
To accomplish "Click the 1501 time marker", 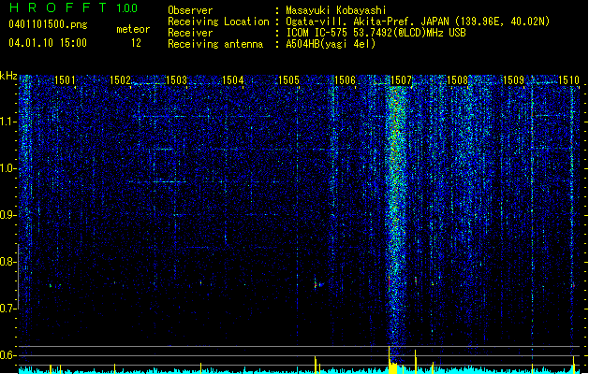I will coord(65,79).
